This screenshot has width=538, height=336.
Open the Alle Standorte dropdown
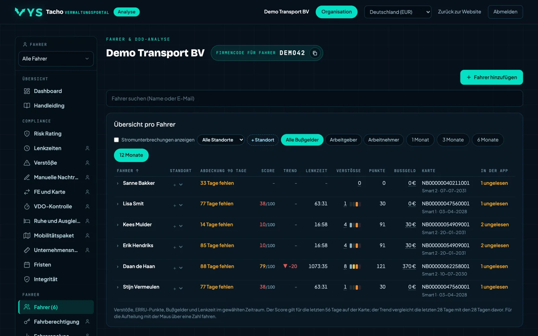(221, 140)
